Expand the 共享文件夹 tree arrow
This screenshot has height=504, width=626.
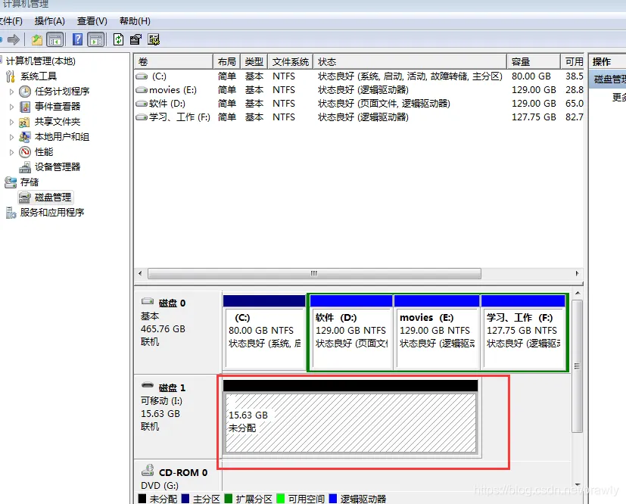(x=11, y=122)
